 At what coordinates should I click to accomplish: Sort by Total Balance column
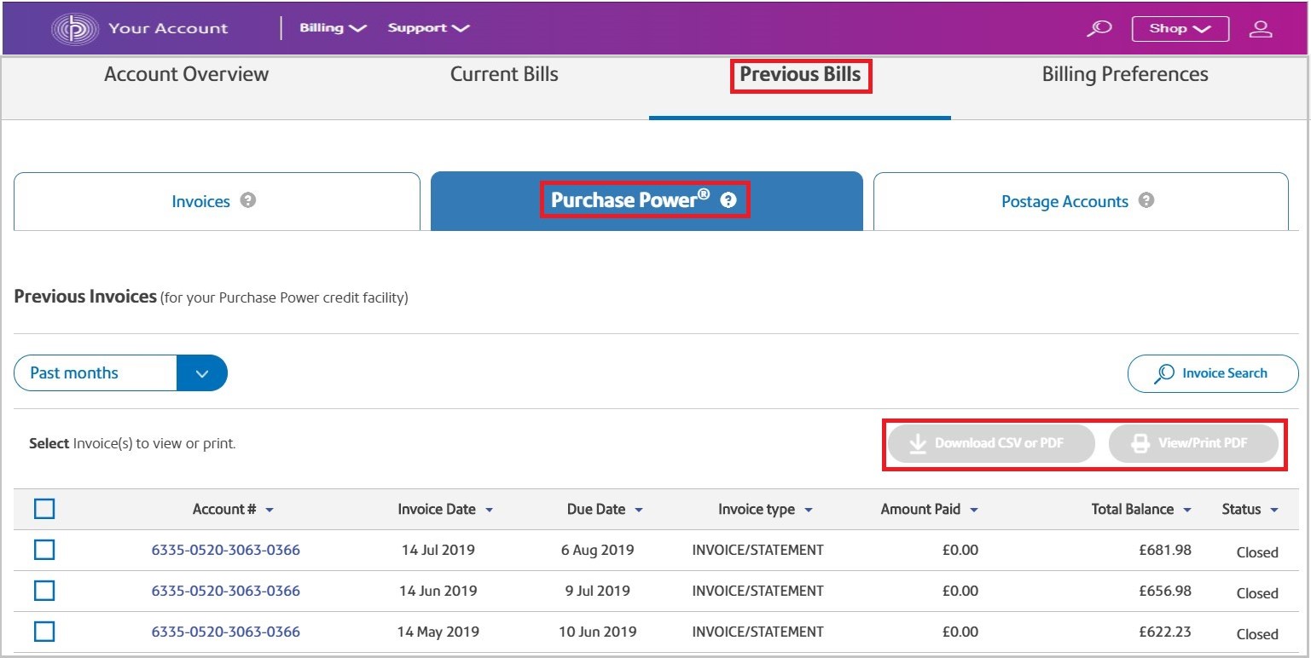[1141, 509]
